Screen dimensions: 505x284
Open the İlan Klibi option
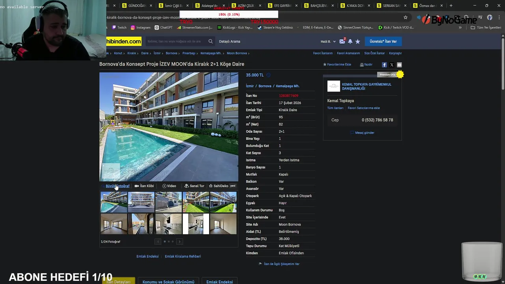[144, 186]
